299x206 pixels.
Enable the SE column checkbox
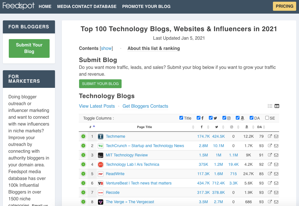tap(267, 118)
